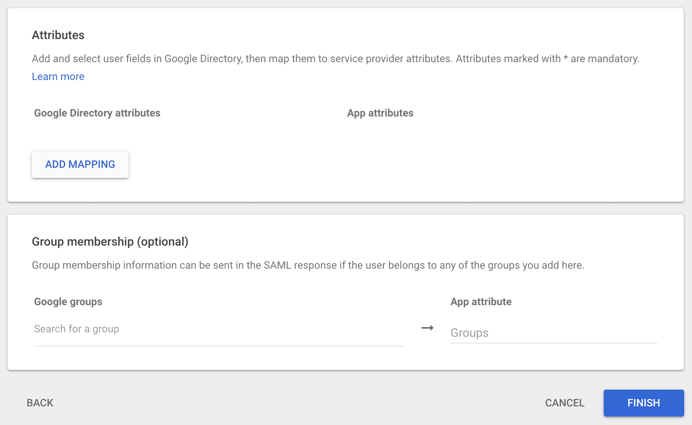Select the Attributes section heading
This screenshot has height=425, width=692.
coord(58,35)
